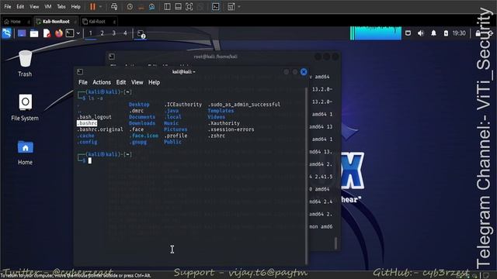Switch to workspace 3

[113, 33]
